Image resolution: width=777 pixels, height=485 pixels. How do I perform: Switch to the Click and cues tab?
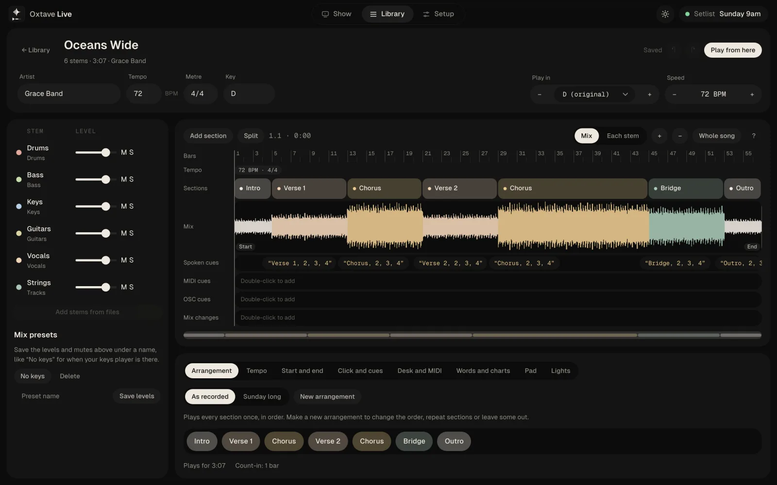[360, 371]
